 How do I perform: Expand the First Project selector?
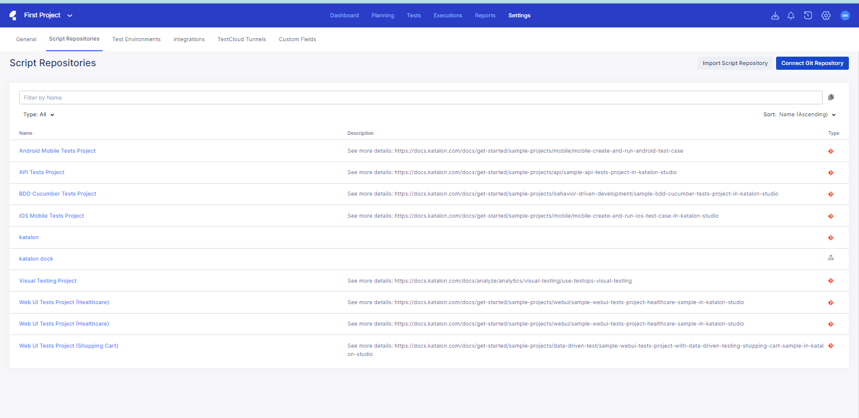[48, 16]
